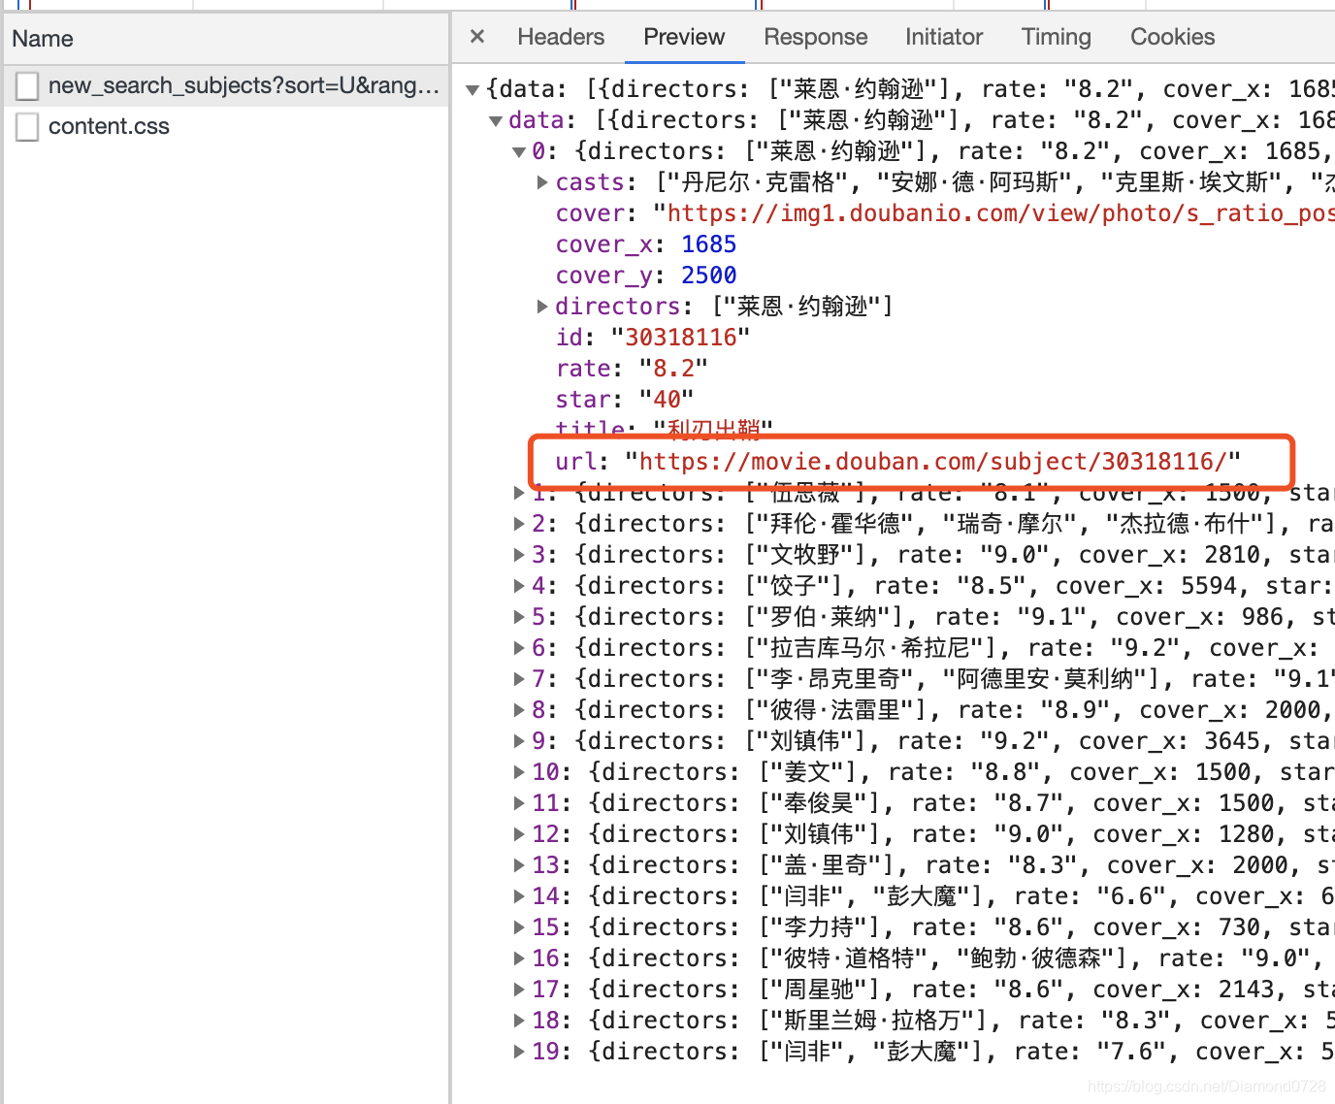Switch to the Timing tab
1335x1104 pixels.
point(1056,37)
